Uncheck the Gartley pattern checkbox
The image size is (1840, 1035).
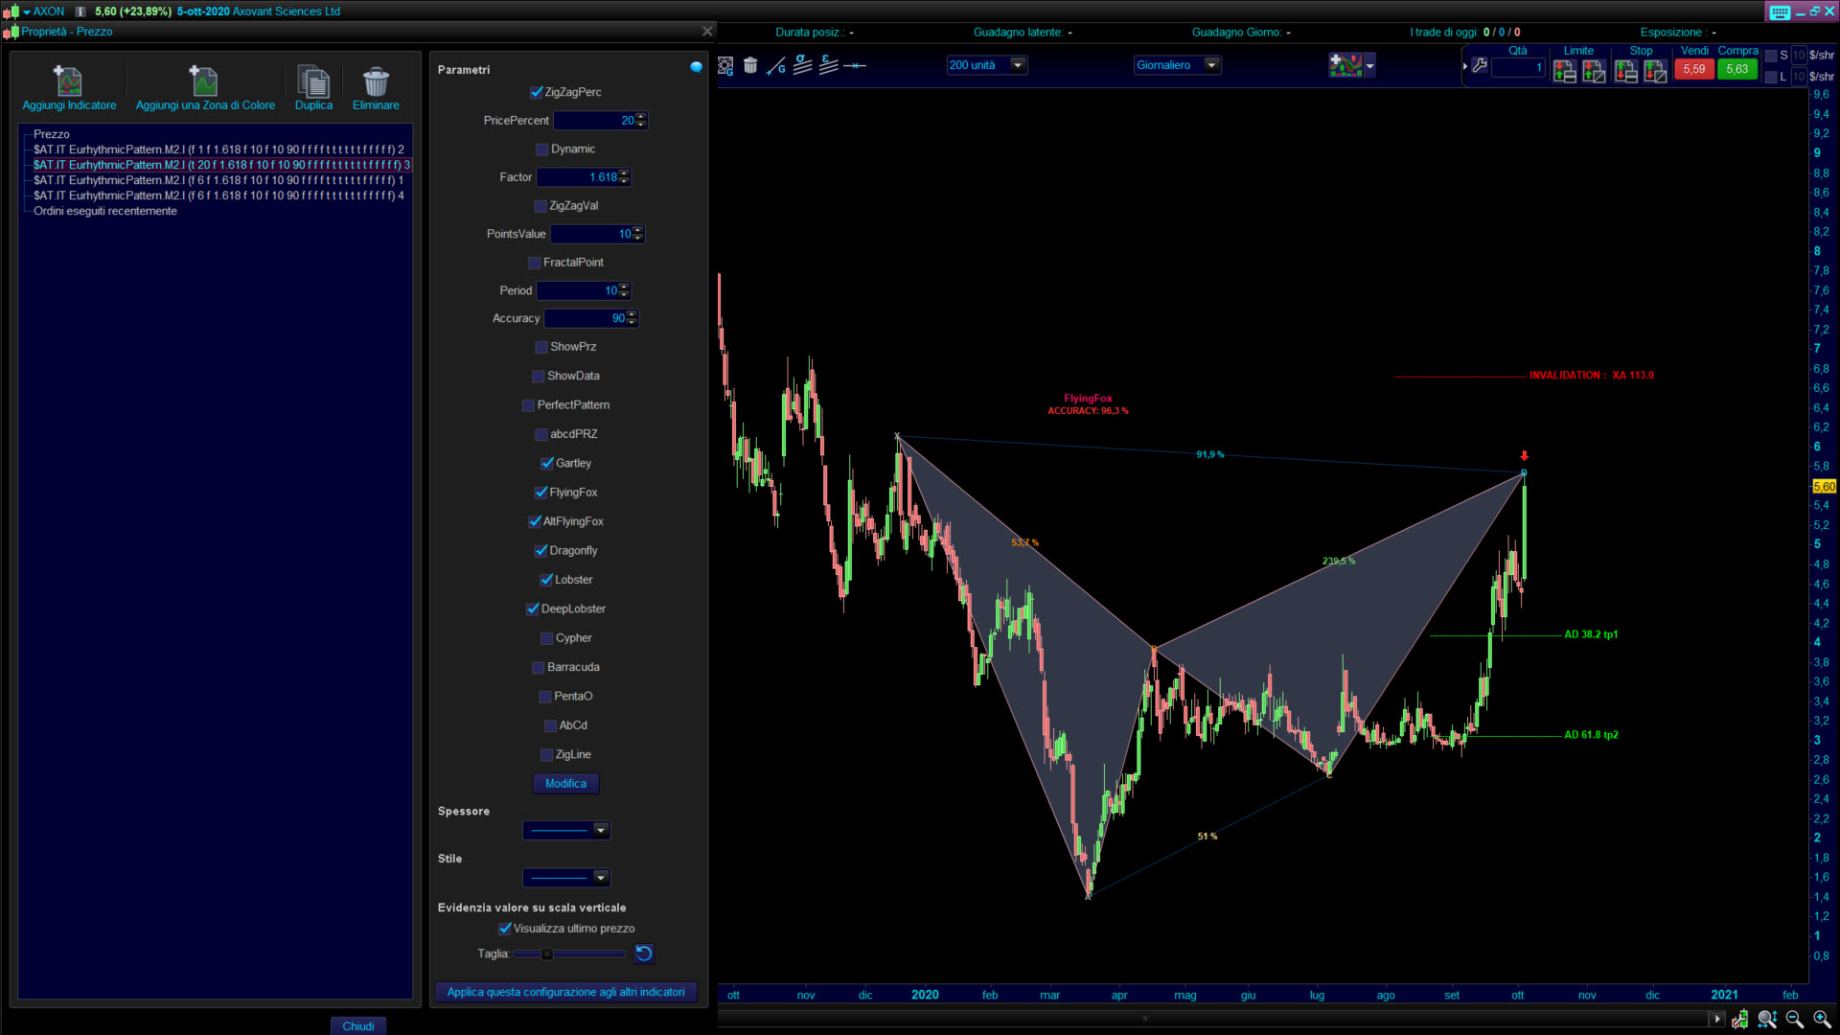coord(547,464)
